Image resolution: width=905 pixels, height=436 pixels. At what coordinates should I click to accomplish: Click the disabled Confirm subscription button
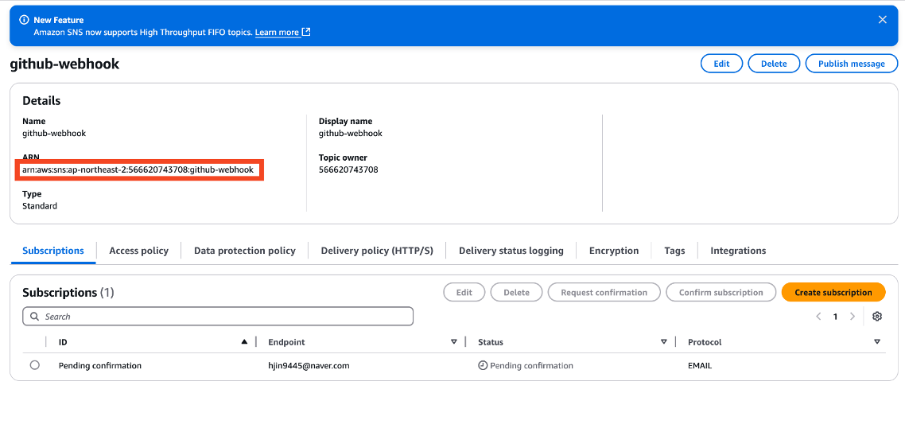721,292
